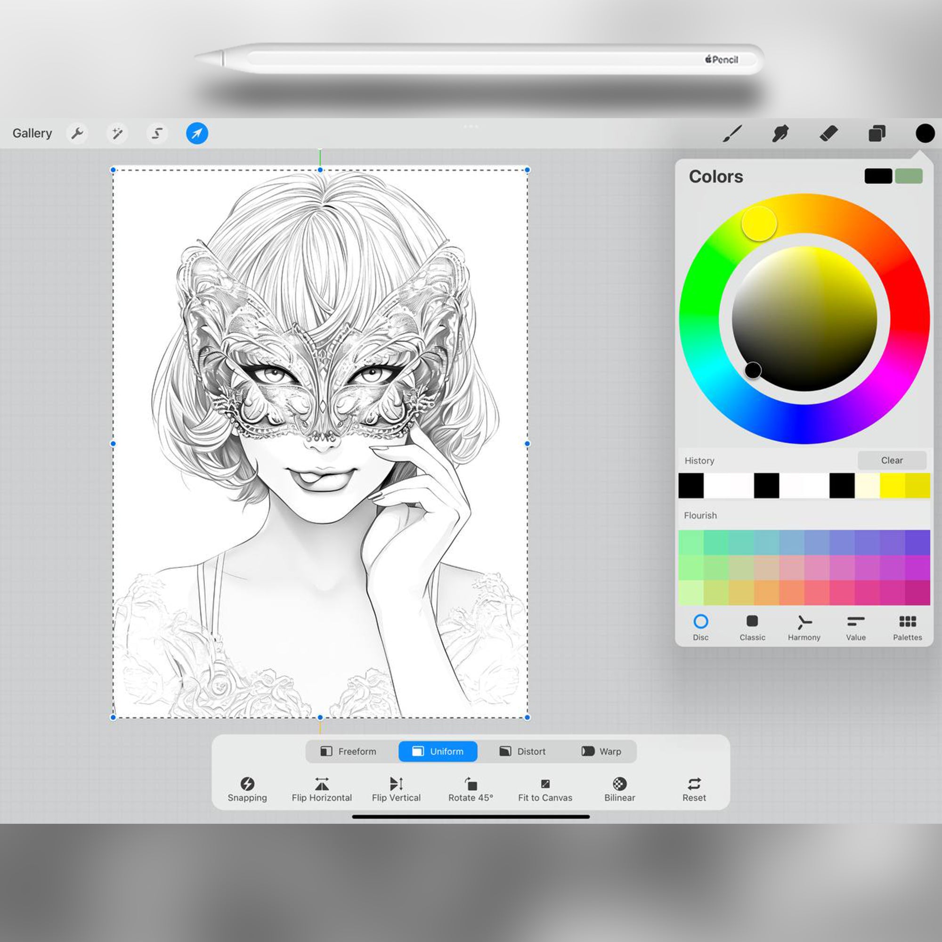Open the Actions wrench menu
Image resolution: width=942 pixels, height=942 pixels.
coord(77,133)
